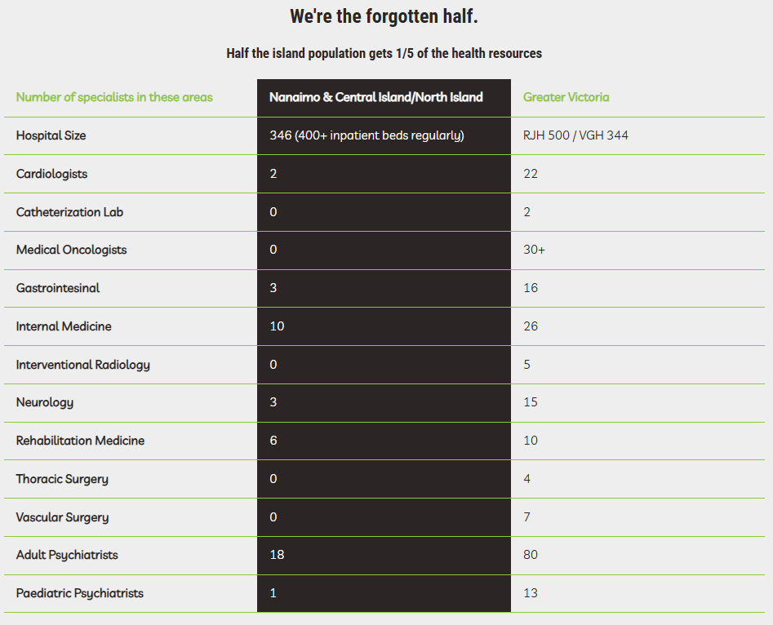The image size is (773, 625).
Task: Select the Interventional Radiology row label
Action: (82, 365)
